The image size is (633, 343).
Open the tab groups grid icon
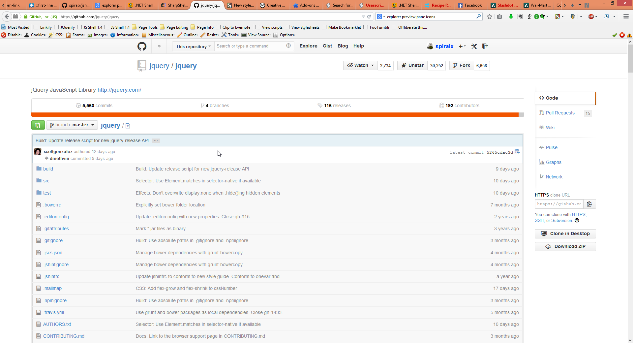587,5
